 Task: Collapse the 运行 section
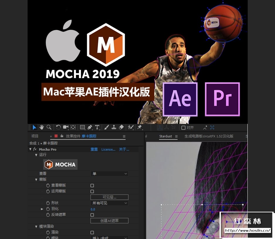click(x=36, y=155)
